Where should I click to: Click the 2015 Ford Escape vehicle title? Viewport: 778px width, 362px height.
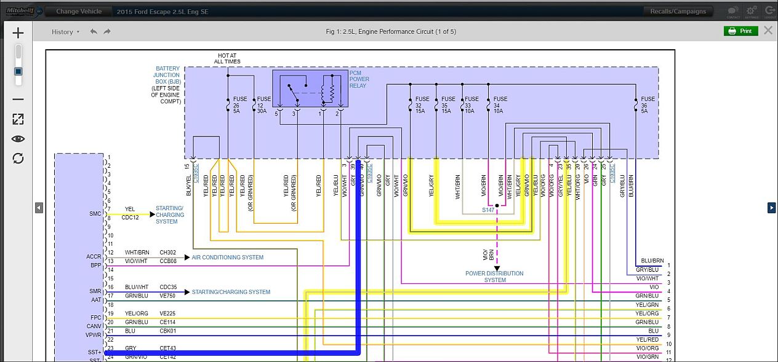tap(162, 11)
